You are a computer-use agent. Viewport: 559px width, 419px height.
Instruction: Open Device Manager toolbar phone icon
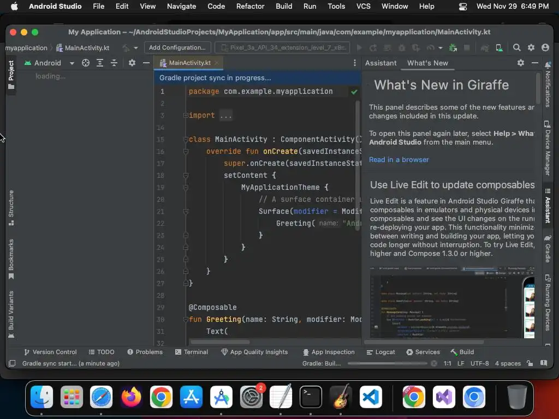(x=499, y=48)
